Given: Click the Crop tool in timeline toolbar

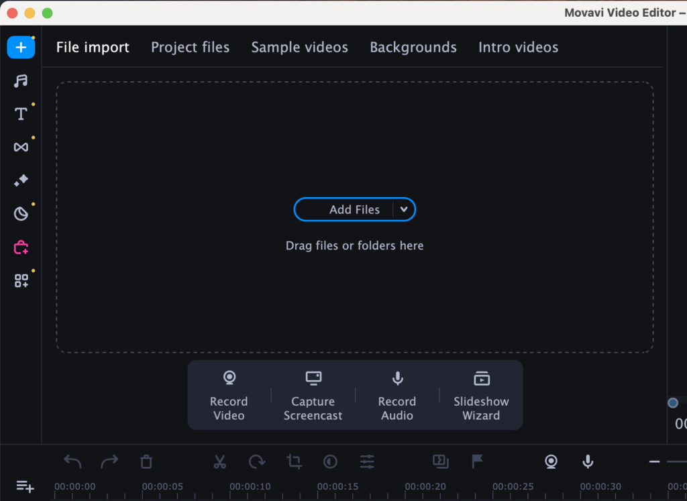Looking at the screenshot, I should point(294,461).
